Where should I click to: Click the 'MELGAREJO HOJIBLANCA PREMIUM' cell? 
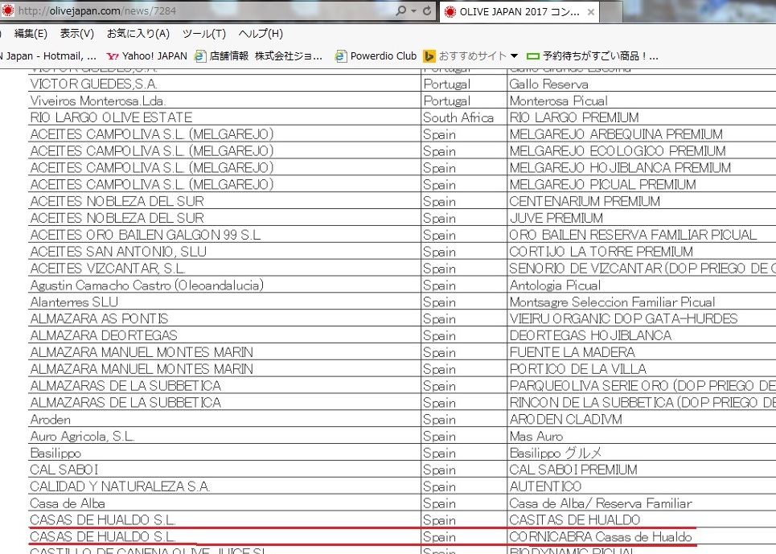pyautogui.click(x=642, y=168)
